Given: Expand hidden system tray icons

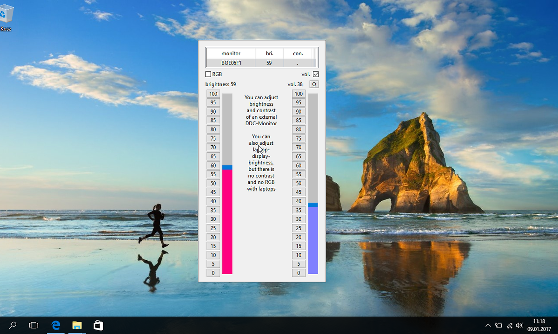Looking at the screenshot, I should coord(488,325).
